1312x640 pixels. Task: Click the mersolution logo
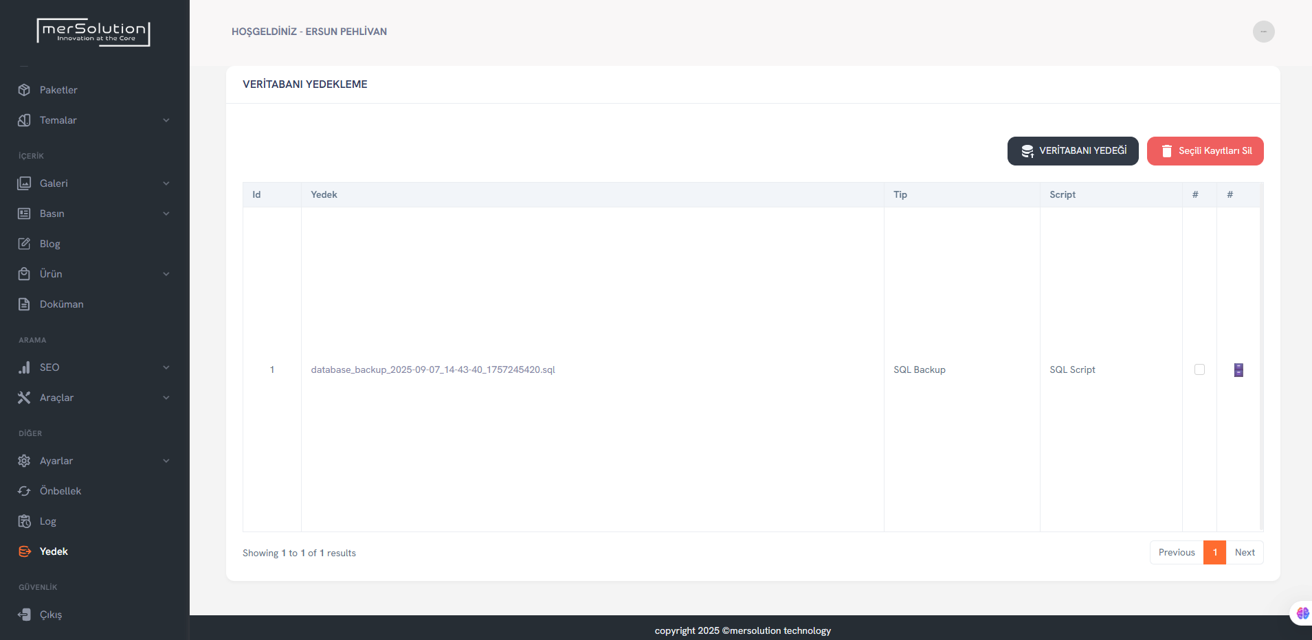[93, 32]
